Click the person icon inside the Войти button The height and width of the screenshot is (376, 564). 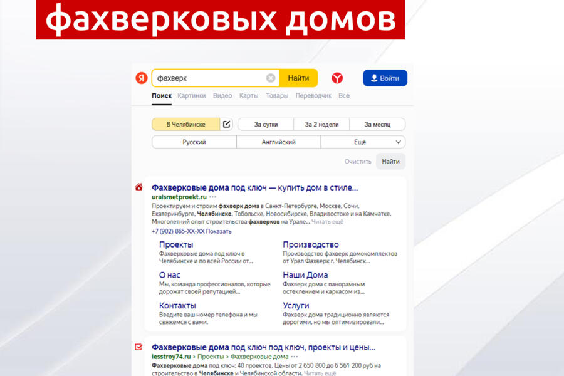tap(373, 78)
